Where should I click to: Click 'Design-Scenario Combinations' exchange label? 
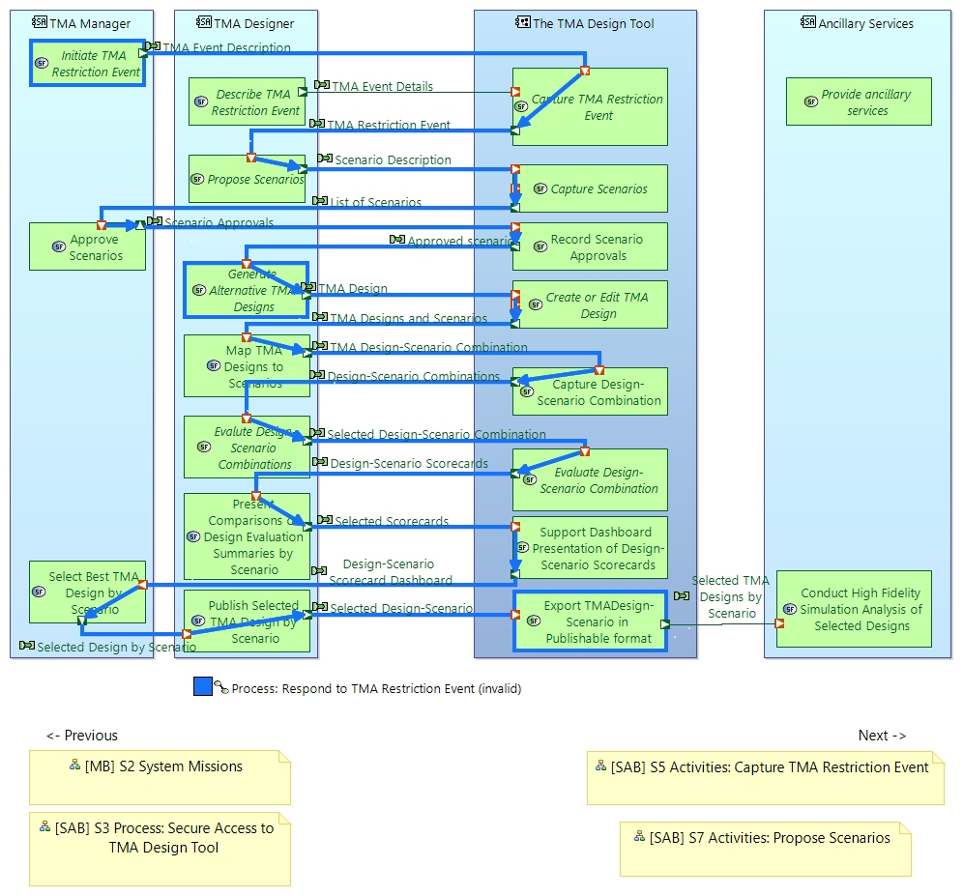pyautogui.click(x=413, y=376)
